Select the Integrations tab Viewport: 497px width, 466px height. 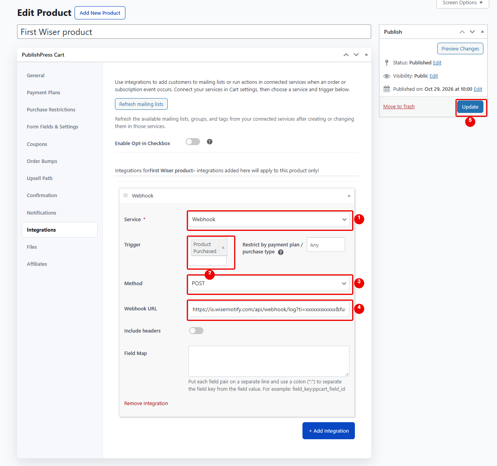pos(59,230)
